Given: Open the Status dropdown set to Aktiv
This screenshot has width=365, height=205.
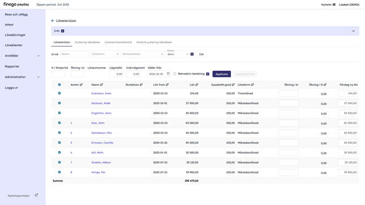Looking at the screenshot, I should pos(177,54).
